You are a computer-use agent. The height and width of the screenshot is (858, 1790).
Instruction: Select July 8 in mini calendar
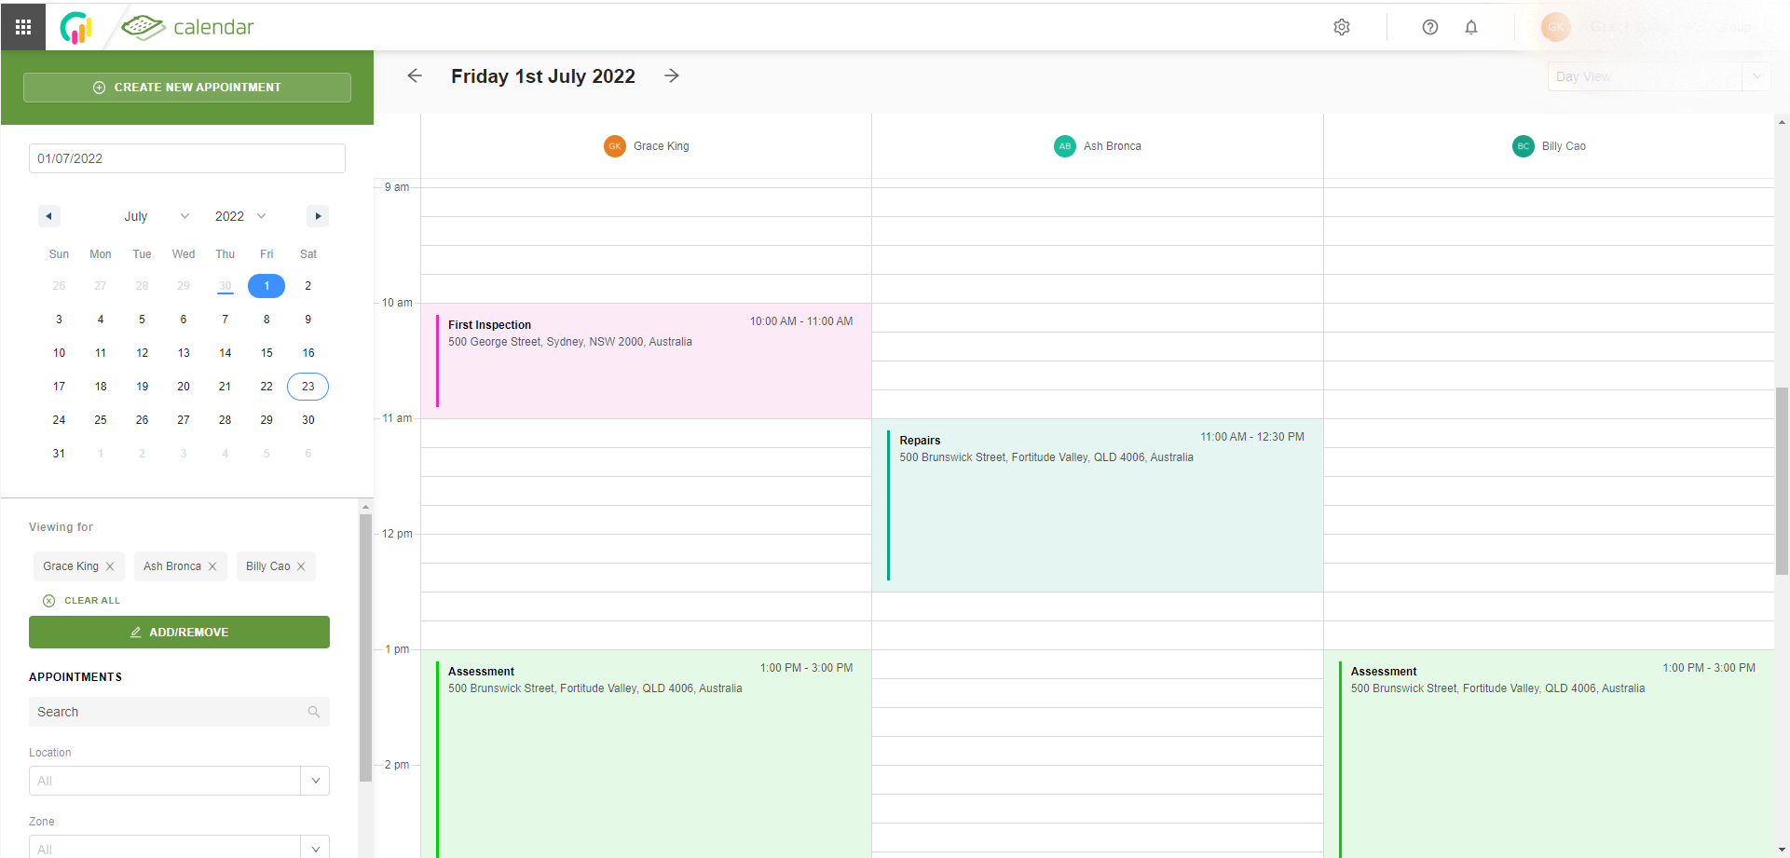coord(266,320)
